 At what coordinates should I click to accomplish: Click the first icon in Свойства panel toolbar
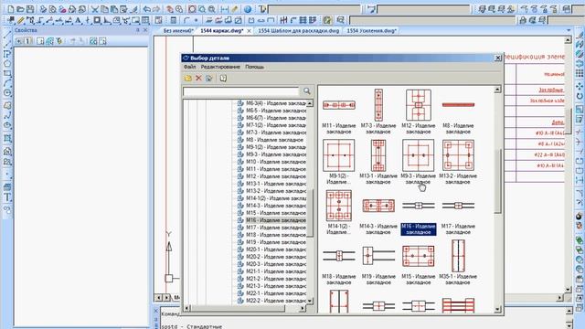coord(18,41)
